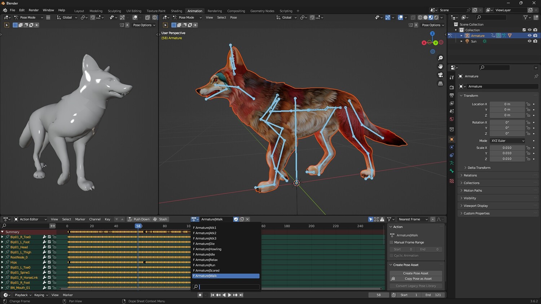Image resolution: width=541 pixels, height=304 pixels.
Task: Open the Collection properties tab
Action: (452, 129)
